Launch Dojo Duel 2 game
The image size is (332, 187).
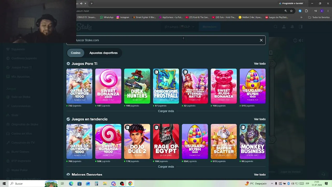pyautogui.click(x=137, y=142)
